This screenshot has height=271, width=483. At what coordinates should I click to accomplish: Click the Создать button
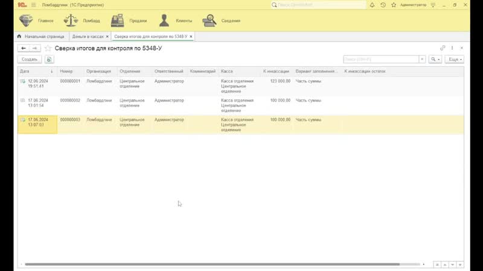tap(30, 60)
